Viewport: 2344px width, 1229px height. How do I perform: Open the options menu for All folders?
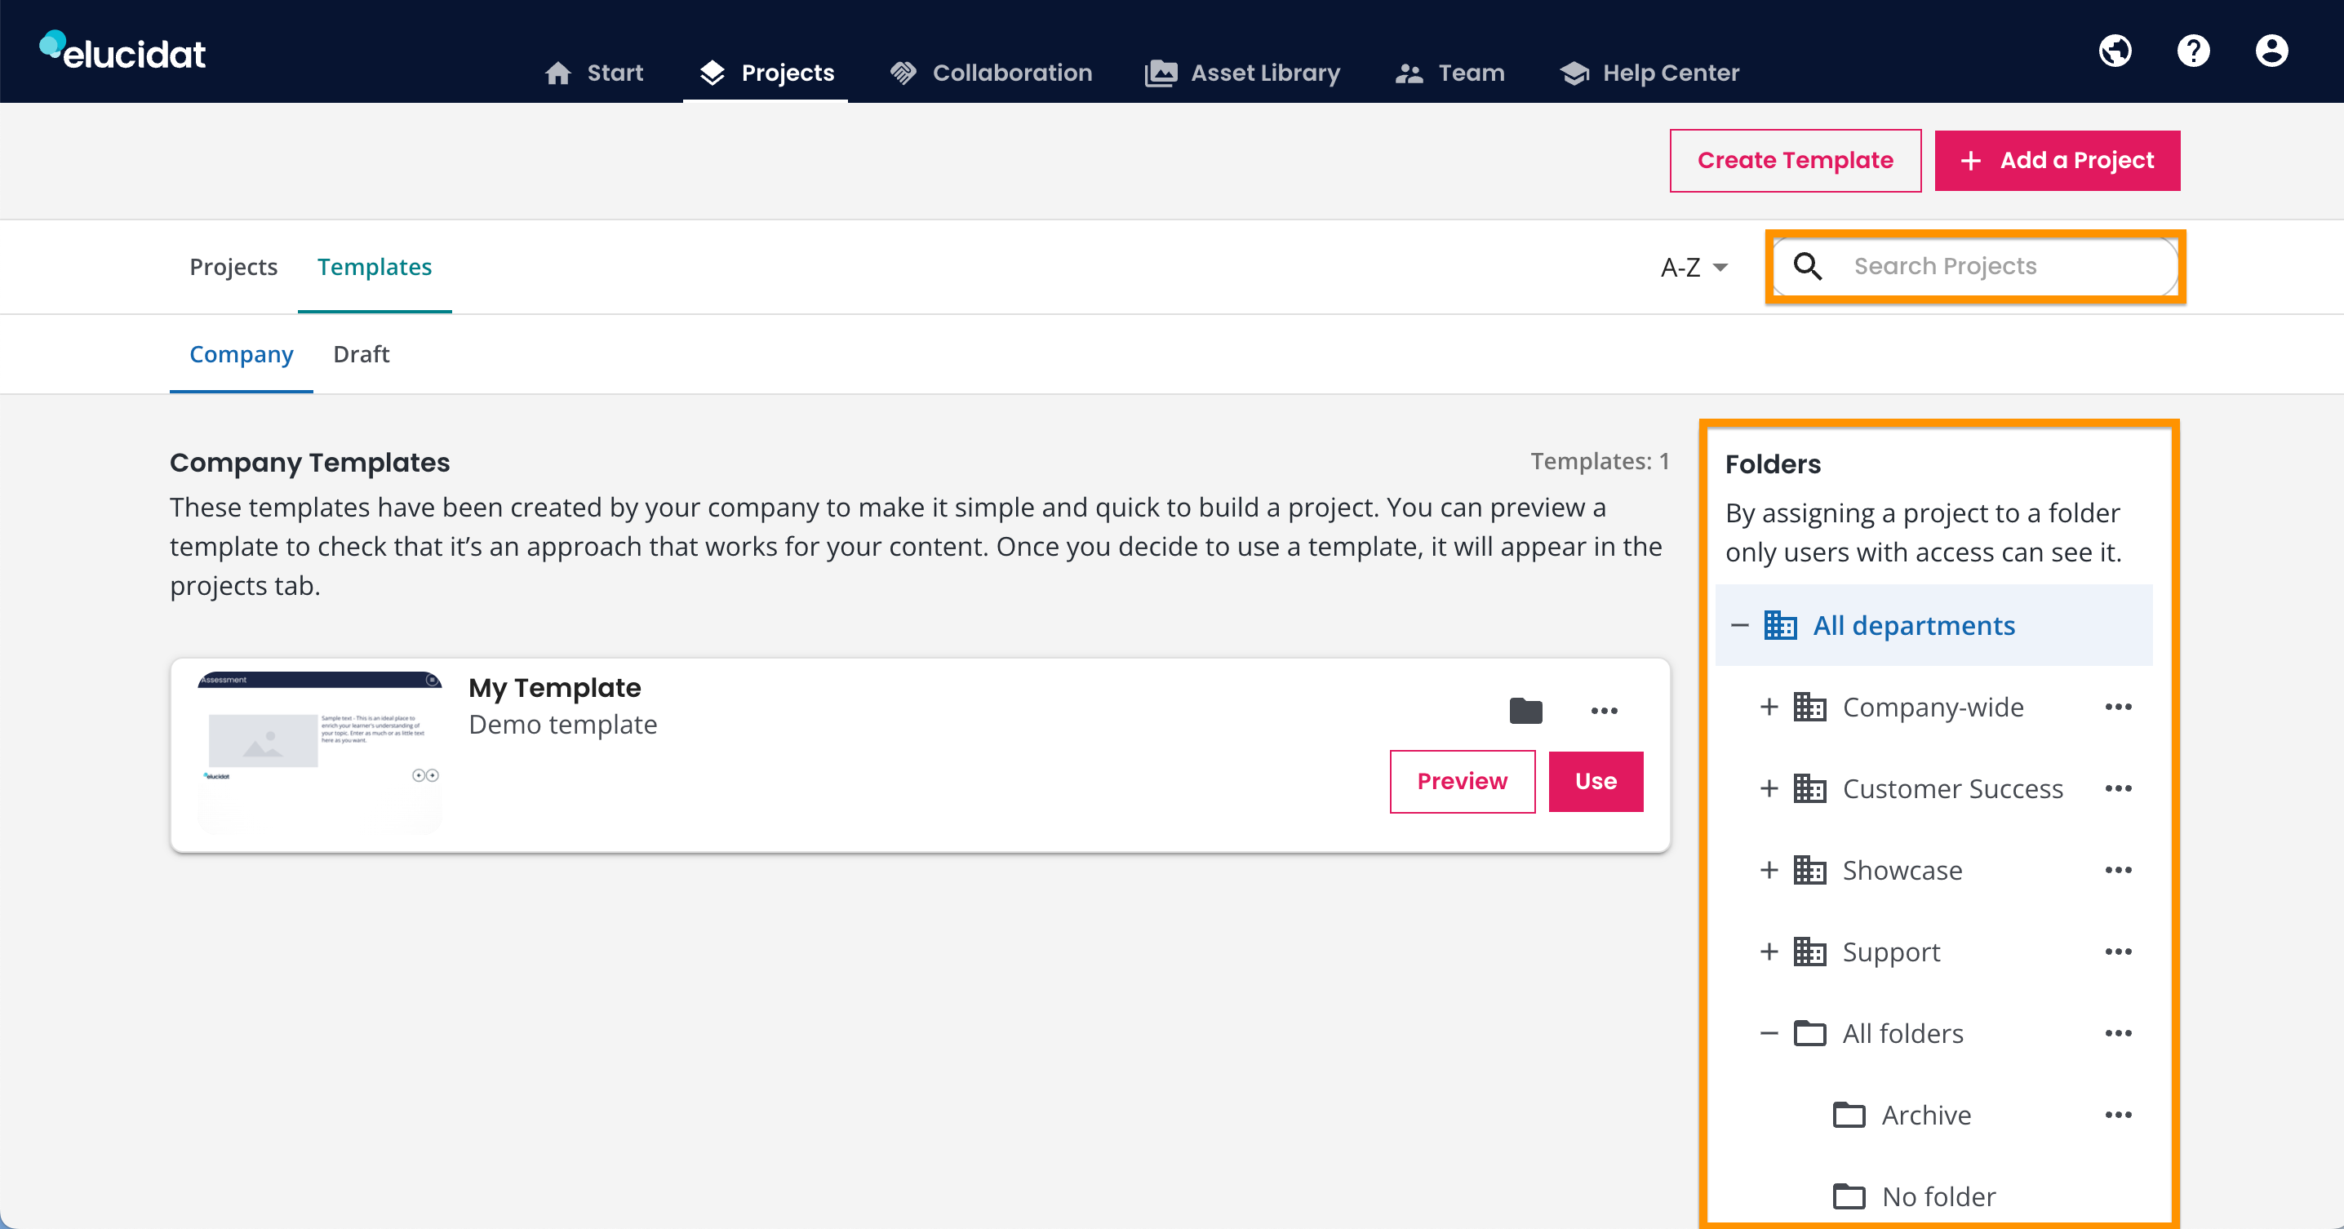(x=2119, y=1033)
